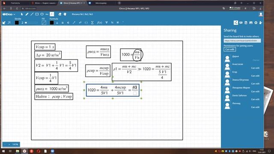Screen dimensions: 274x154
Task: Click the empty denominator placeholder after 40
Action: tap(135, 93)
